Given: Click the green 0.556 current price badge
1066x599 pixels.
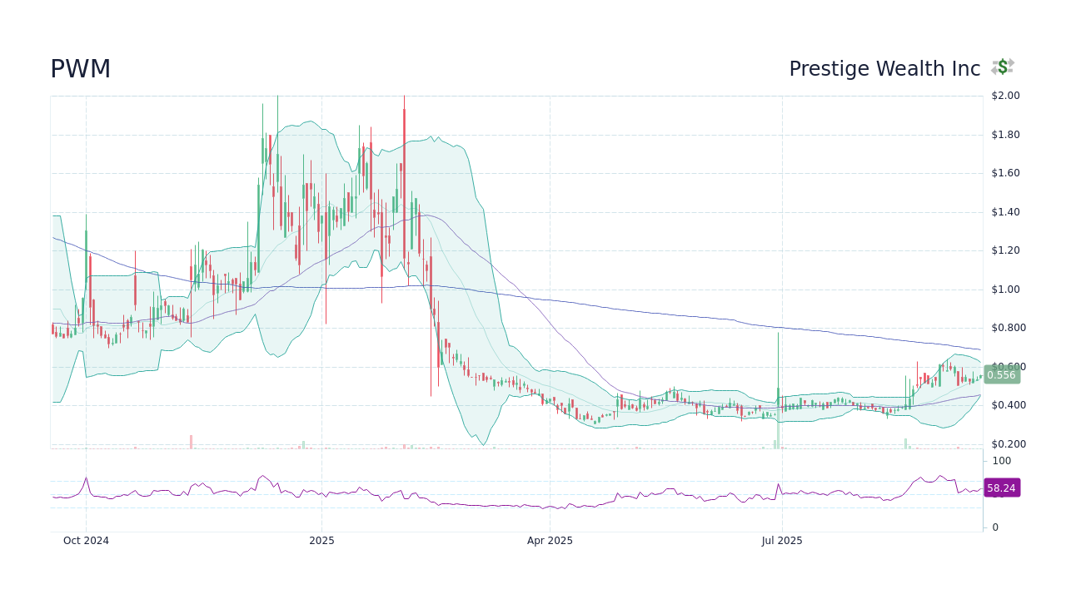Looking at the screenshot, I should [1002, 375].
